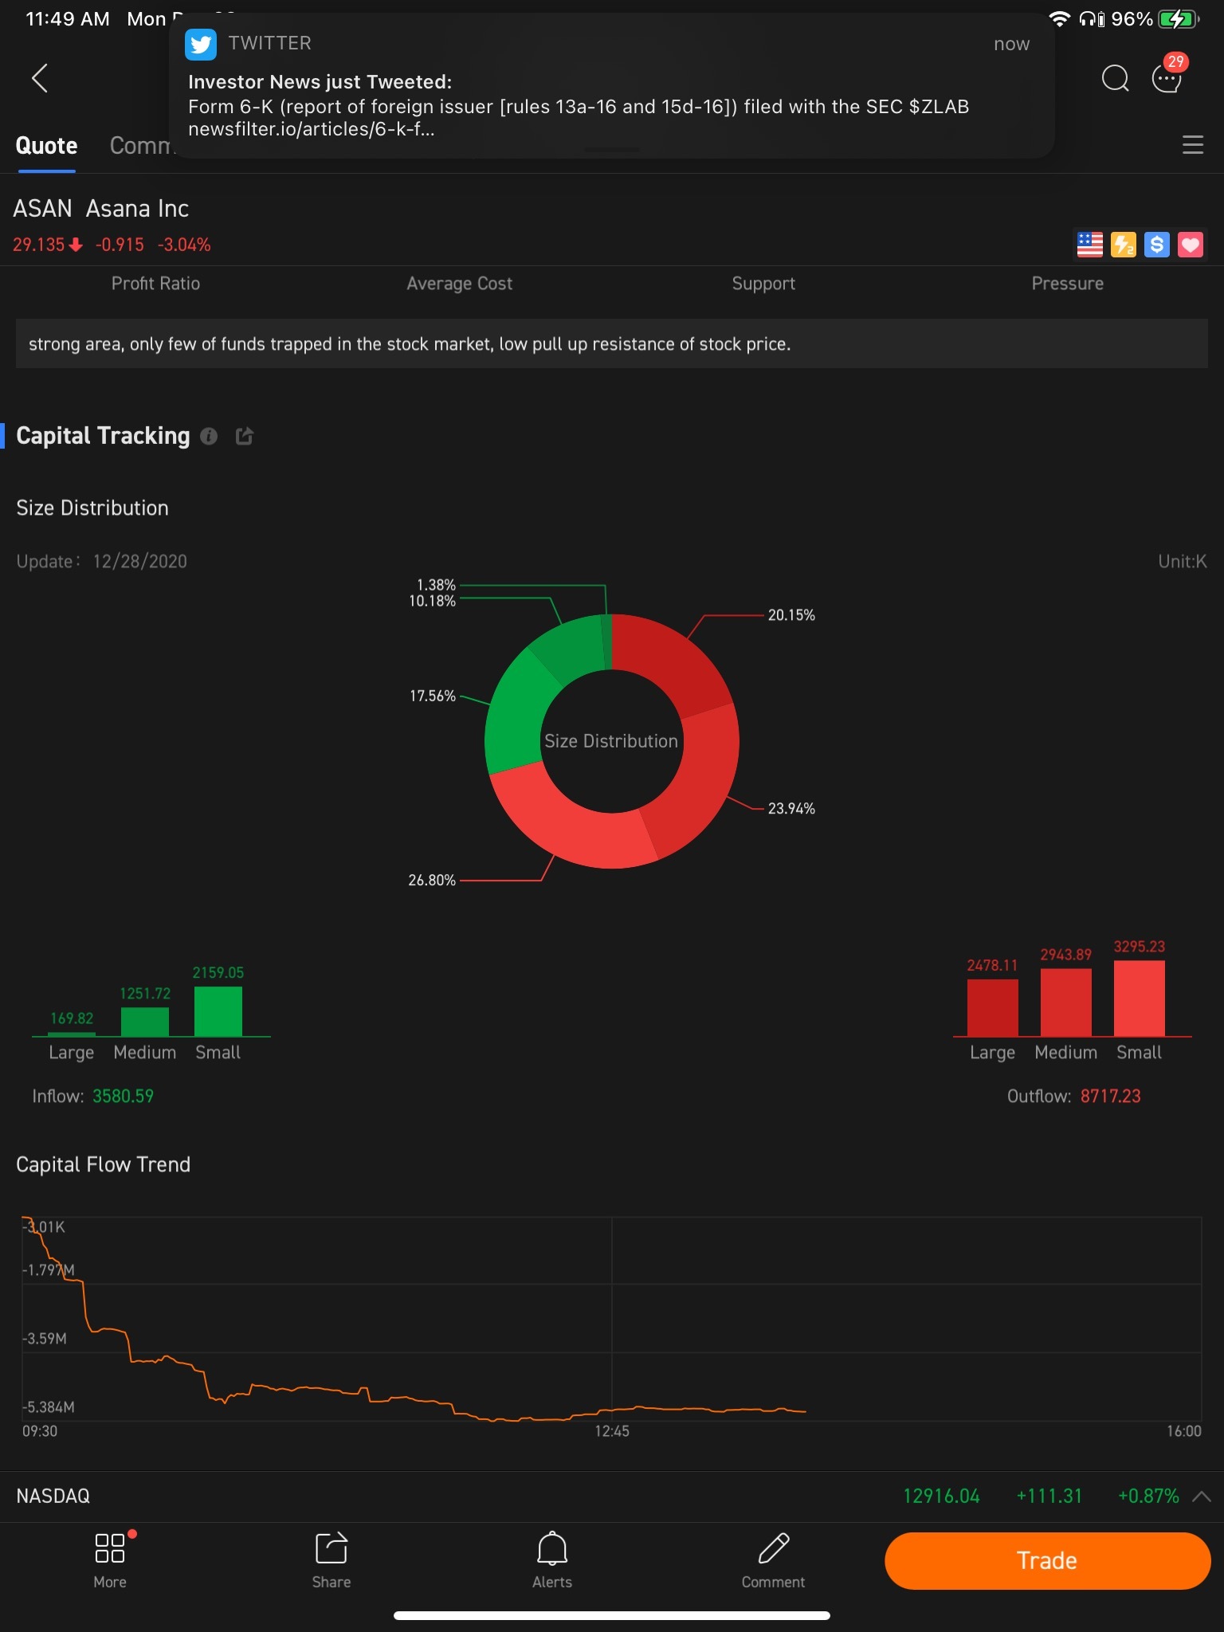Open the More grid menu
Image resolution: width=1224 pixels, height=1632 pixels.
(110, 1559)
